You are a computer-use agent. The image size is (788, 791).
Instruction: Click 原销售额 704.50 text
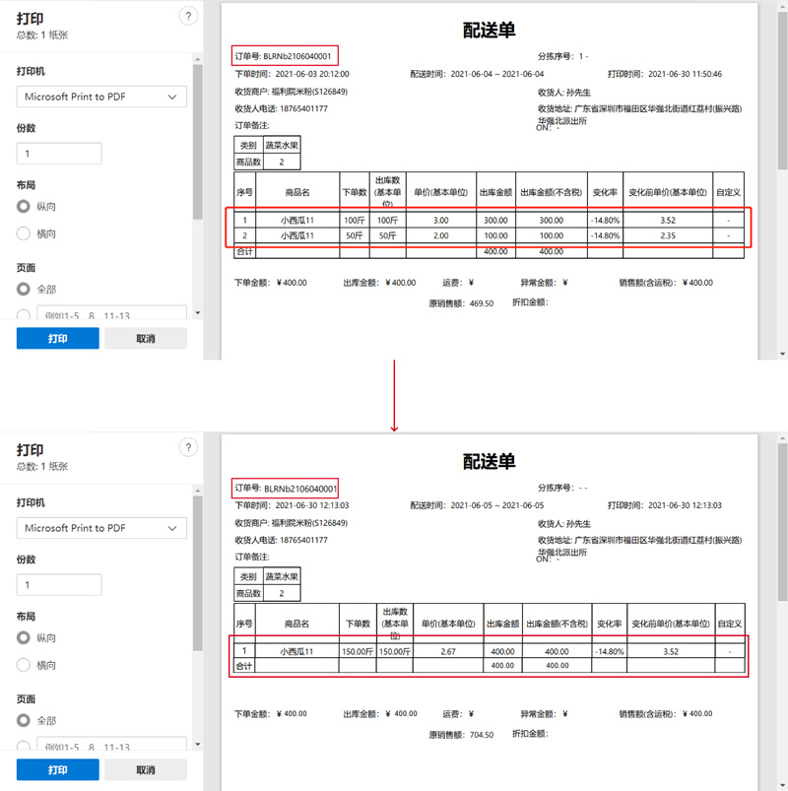(461, 735)
